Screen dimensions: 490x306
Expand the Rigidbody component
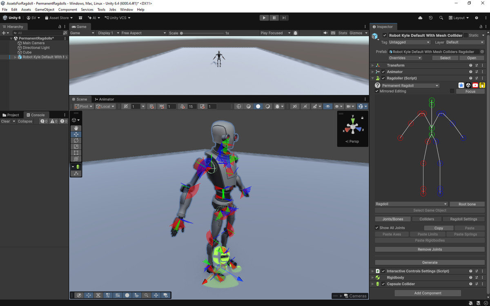[x=372, y=278]
